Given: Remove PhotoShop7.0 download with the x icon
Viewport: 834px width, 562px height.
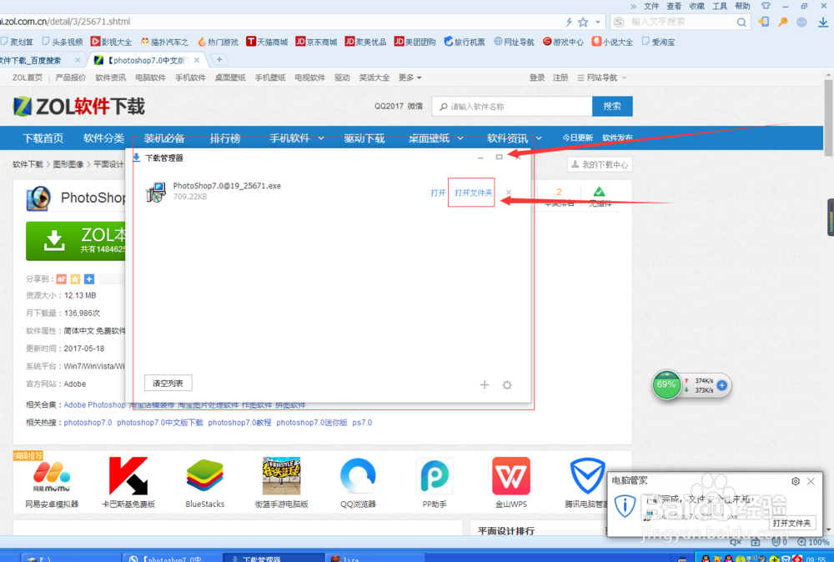Looking at the screenshot, I should [x=509, y=193].
